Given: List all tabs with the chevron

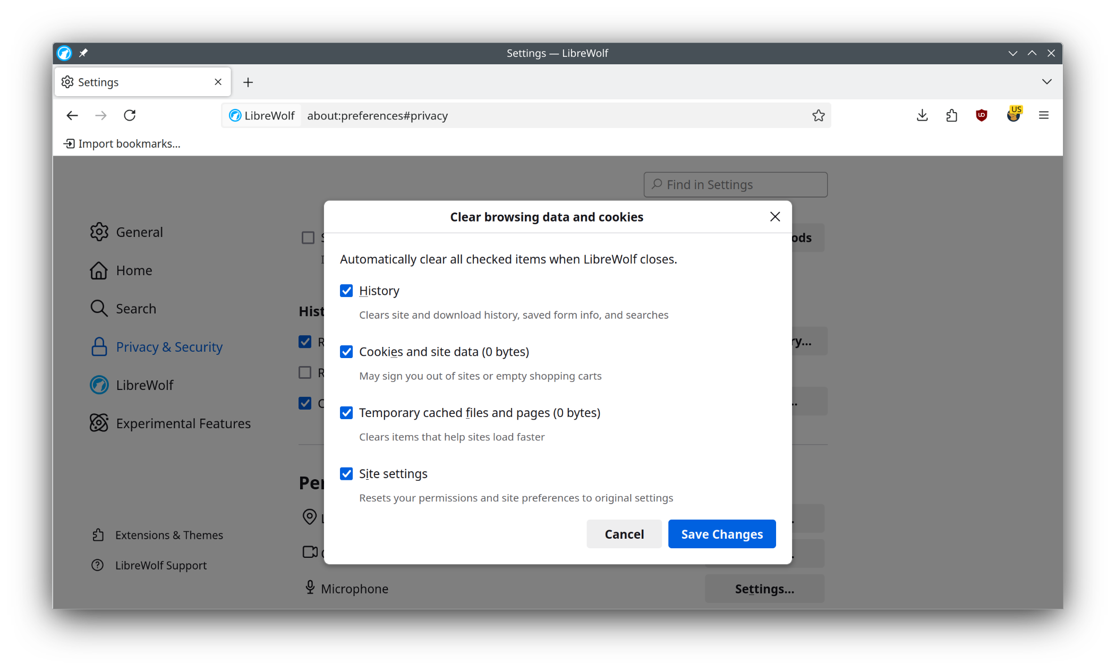Looking at the screenshot, I should 1046,82.
